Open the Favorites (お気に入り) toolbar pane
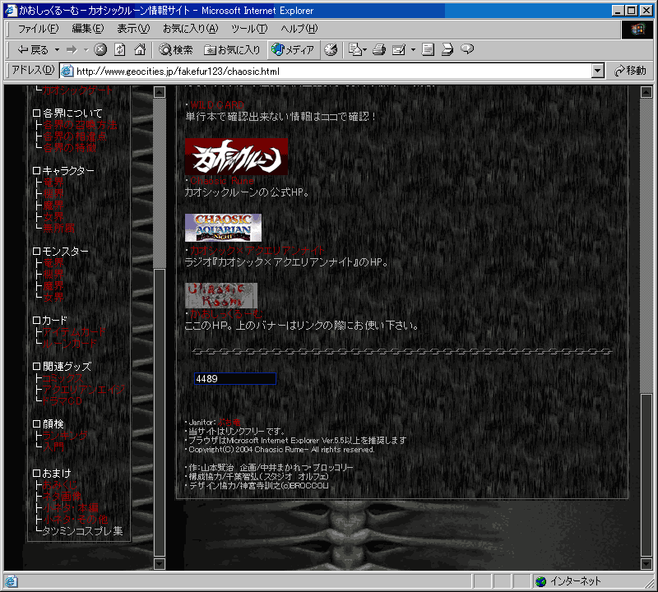 click(232, 50)
